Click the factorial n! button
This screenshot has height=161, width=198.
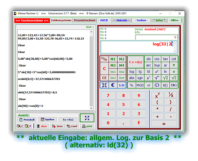tap(148, 85)
